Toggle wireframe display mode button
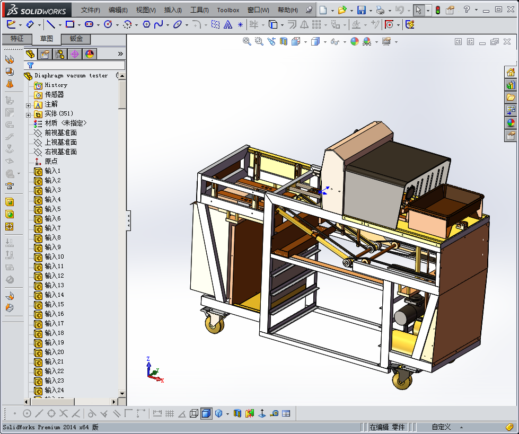519x434 pixels. [194, 413]
